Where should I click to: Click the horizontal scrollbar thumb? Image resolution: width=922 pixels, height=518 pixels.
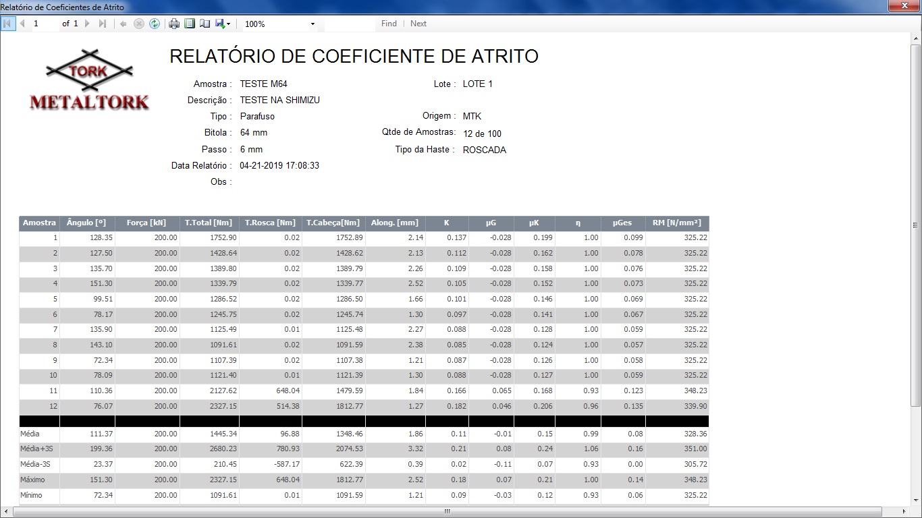[447, 512]
